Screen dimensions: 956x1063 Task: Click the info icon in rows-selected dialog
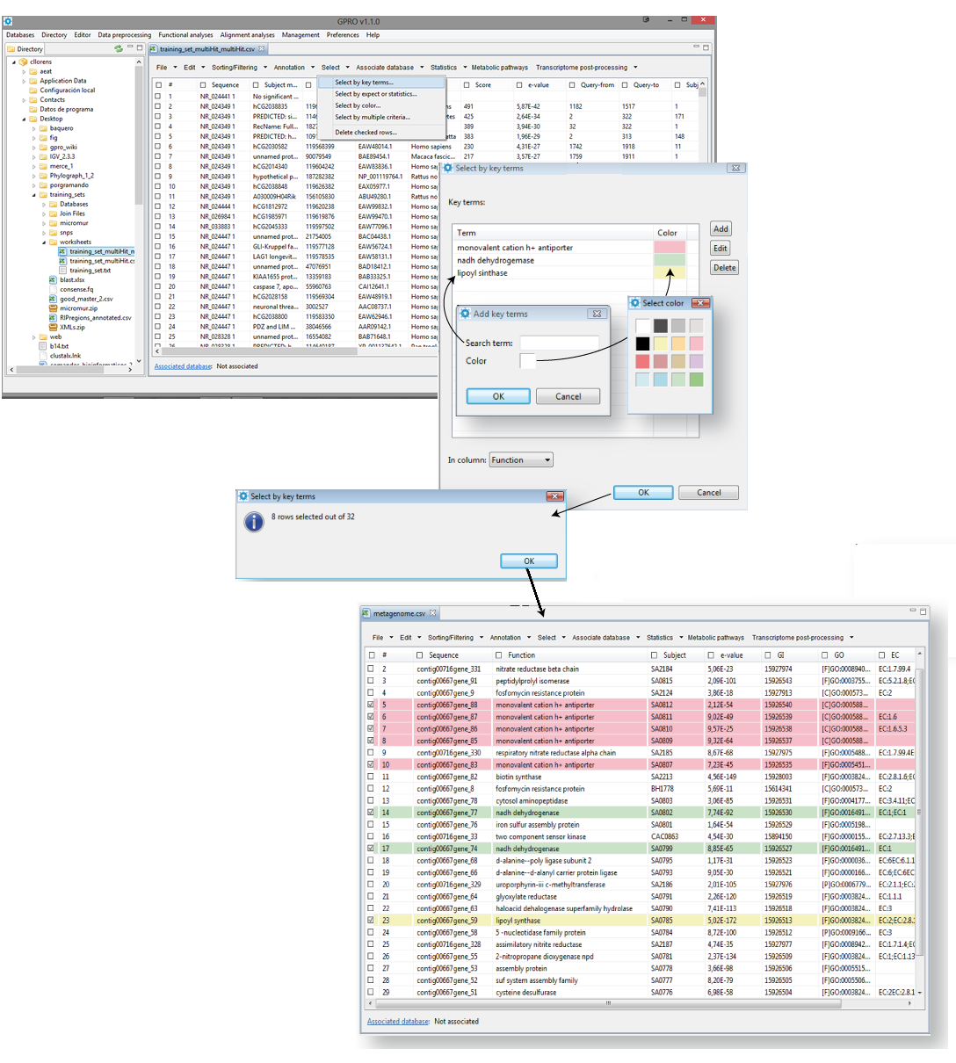(x=253, y=522)
